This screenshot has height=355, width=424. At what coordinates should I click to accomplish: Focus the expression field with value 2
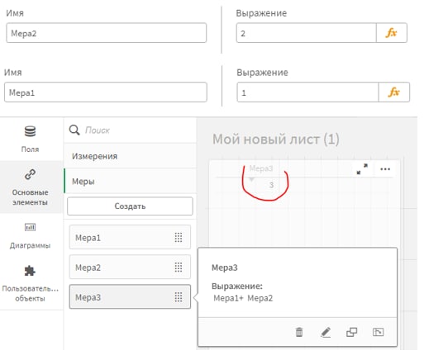point(306,33)
